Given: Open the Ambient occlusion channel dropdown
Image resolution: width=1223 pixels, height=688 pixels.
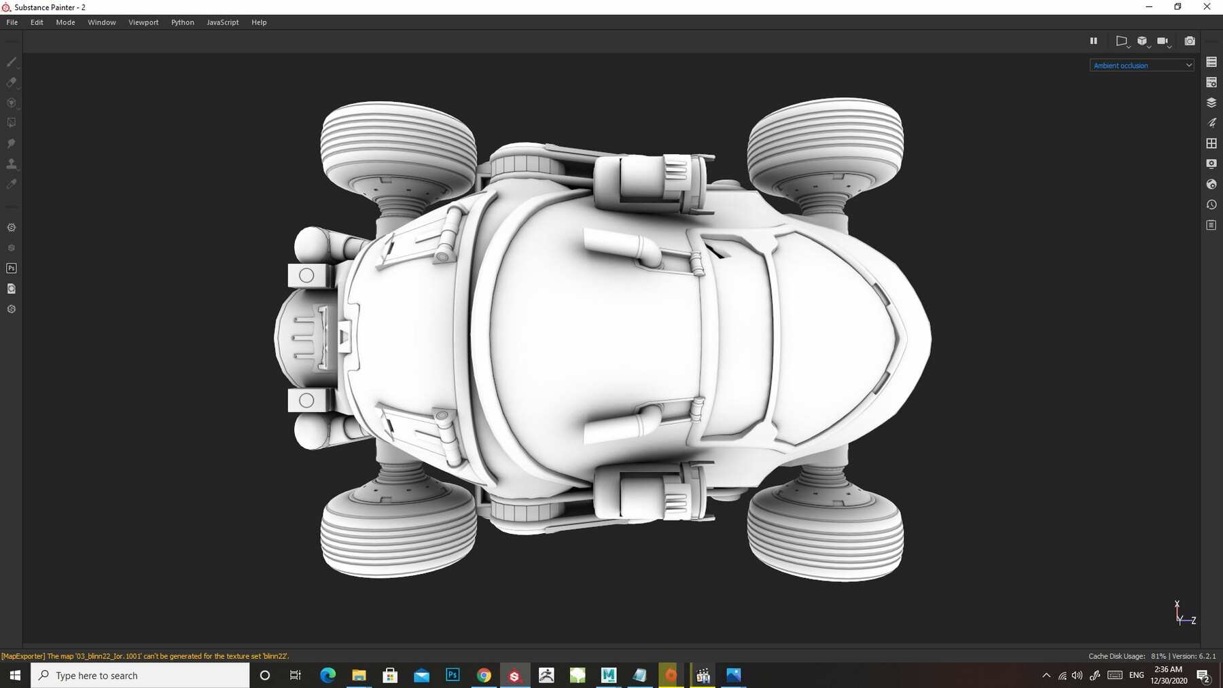Looking at the screenshot, I should 1142,65.
